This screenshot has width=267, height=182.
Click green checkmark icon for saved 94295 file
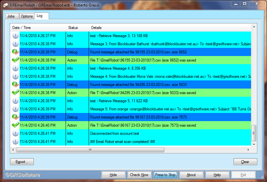coord(15,93)
